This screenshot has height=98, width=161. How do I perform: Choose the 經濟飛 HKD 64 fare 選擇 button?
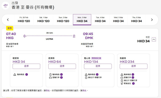point(62,66)
